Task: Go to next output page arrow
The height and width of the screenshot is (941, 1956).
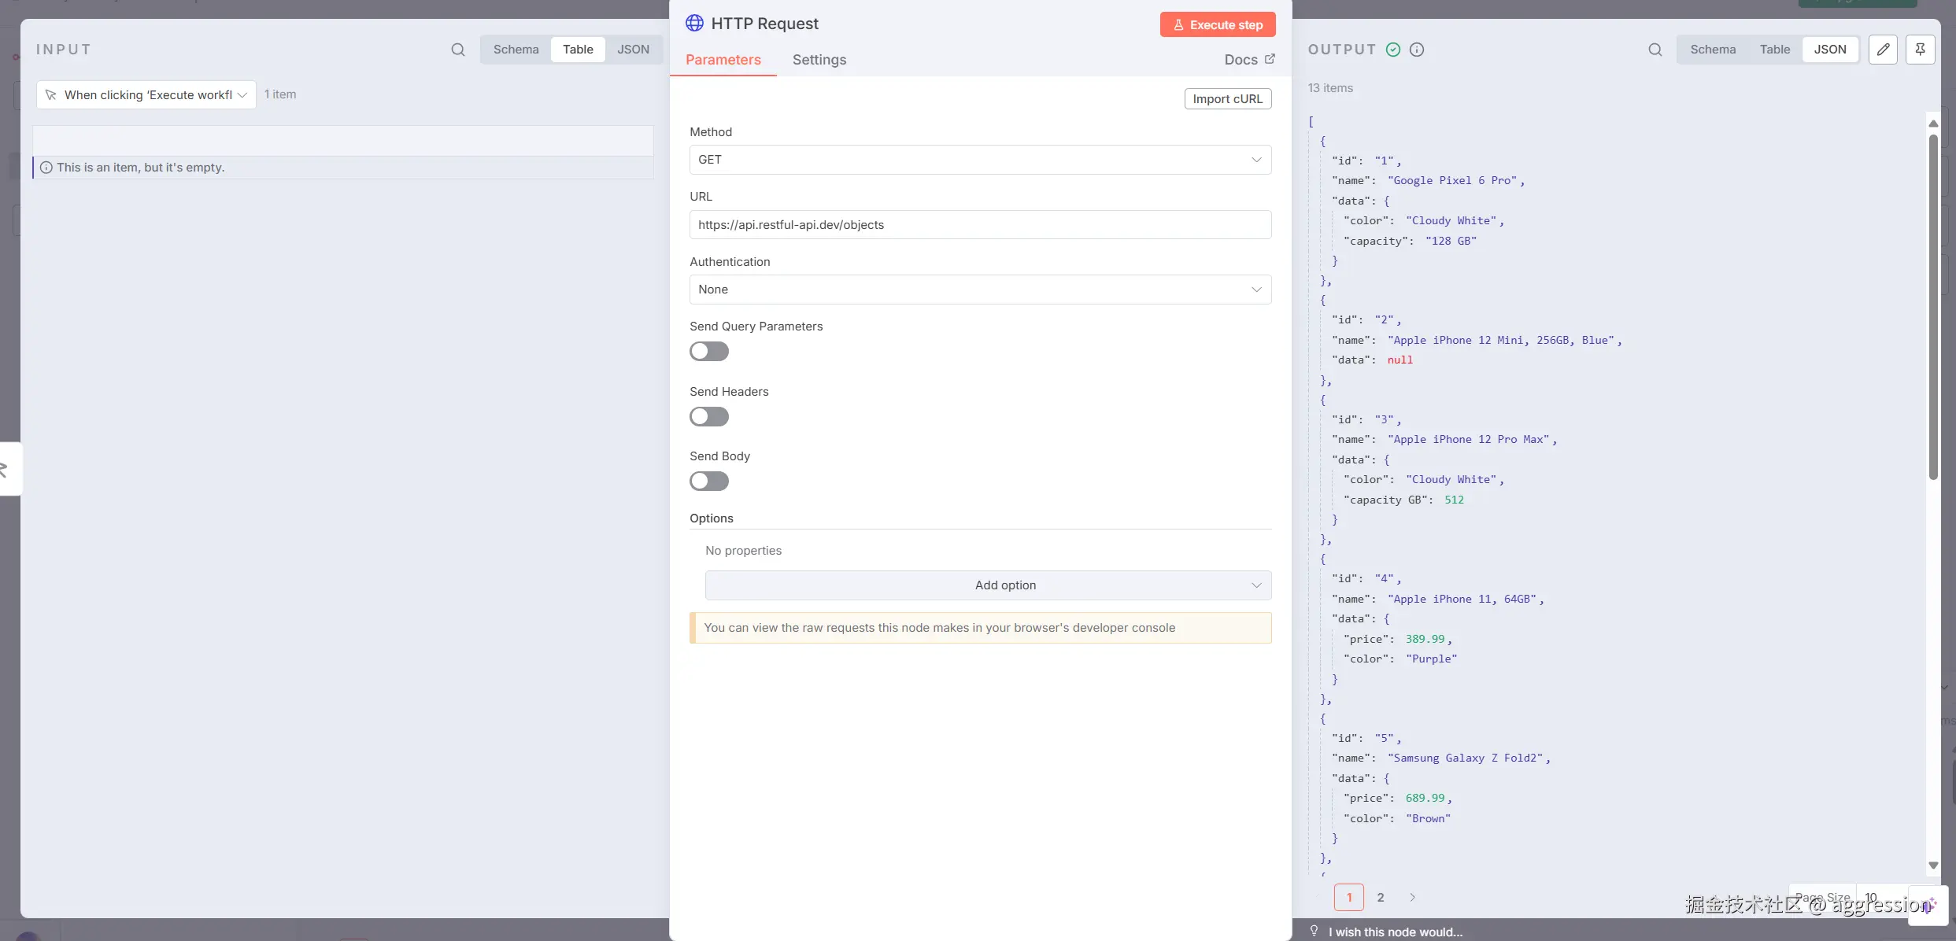Action: [x=1412, y=897]
